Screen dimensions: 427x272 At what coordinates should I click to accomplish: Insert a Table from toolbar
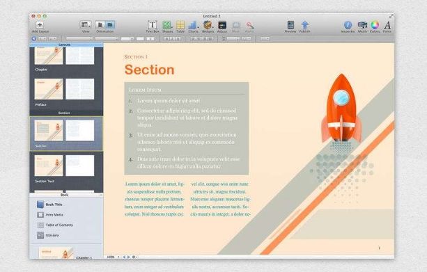(x=180, y=25)
